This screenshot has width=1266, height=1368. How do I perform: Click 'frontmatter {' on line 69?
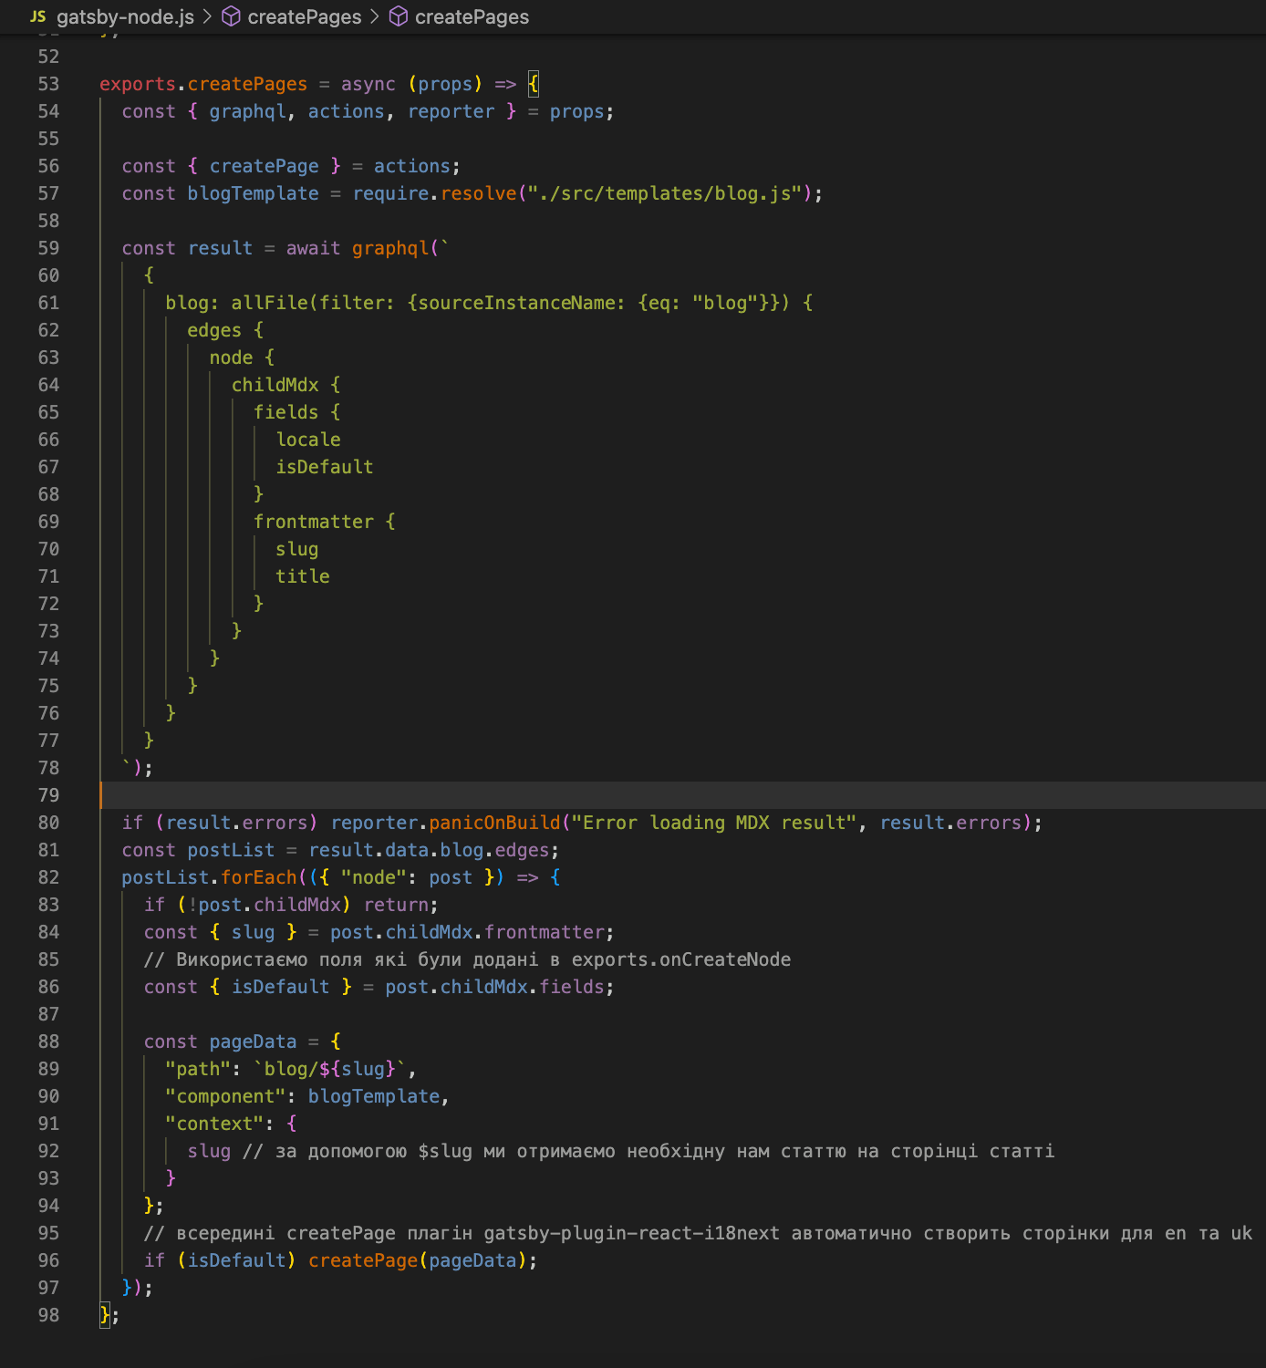click(x=324, y=522)
